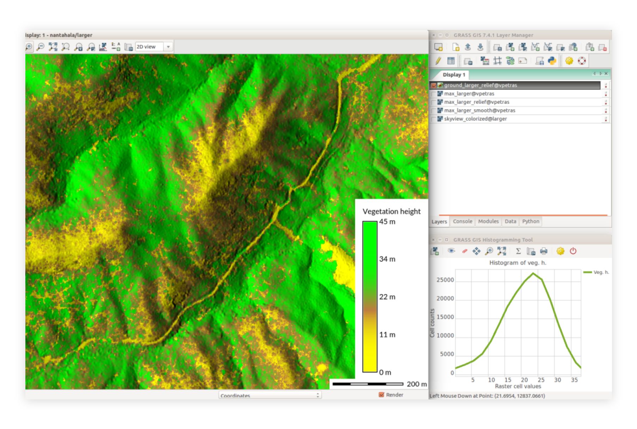Launch the Python console from Layer Manager
The height and width of the screenshot is (429, 637).
(552, 61)
